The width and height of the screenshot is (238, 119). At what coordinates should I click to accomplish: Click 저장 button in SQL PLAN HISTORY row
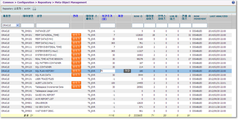coord(127,71)
